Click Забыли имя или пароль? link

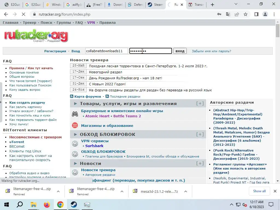211,51
